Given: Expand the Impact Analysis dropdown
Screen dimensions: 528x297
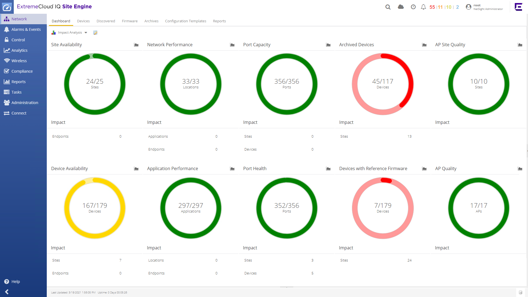Looking at the screenshot, I should click(86, 32).
